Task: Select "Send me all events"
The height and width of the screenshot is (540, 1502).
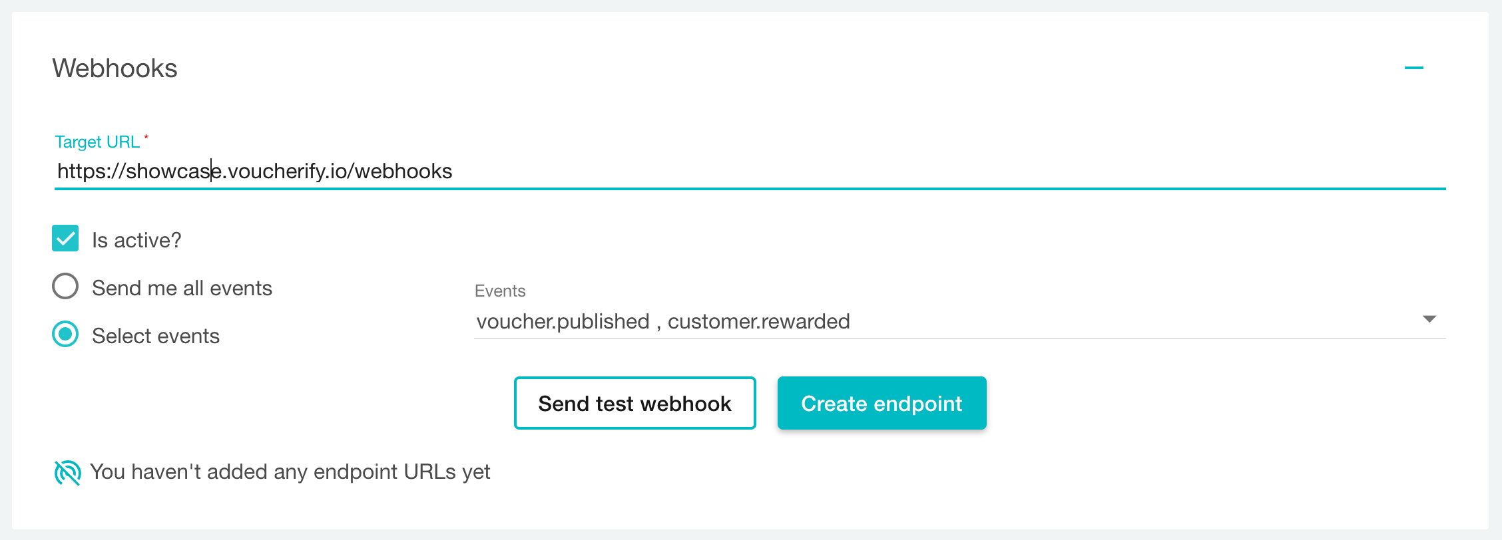Action: (x=65, y=287)
